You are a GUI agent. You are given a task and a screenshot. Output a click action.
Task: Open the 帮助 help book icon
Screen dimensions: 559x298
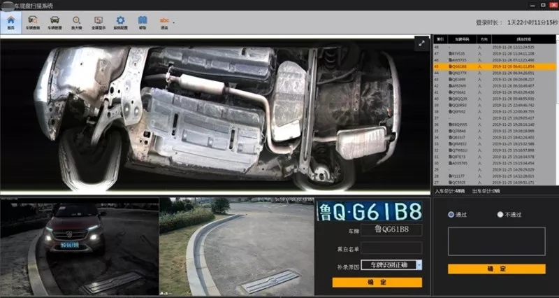[x=143, y=22]
